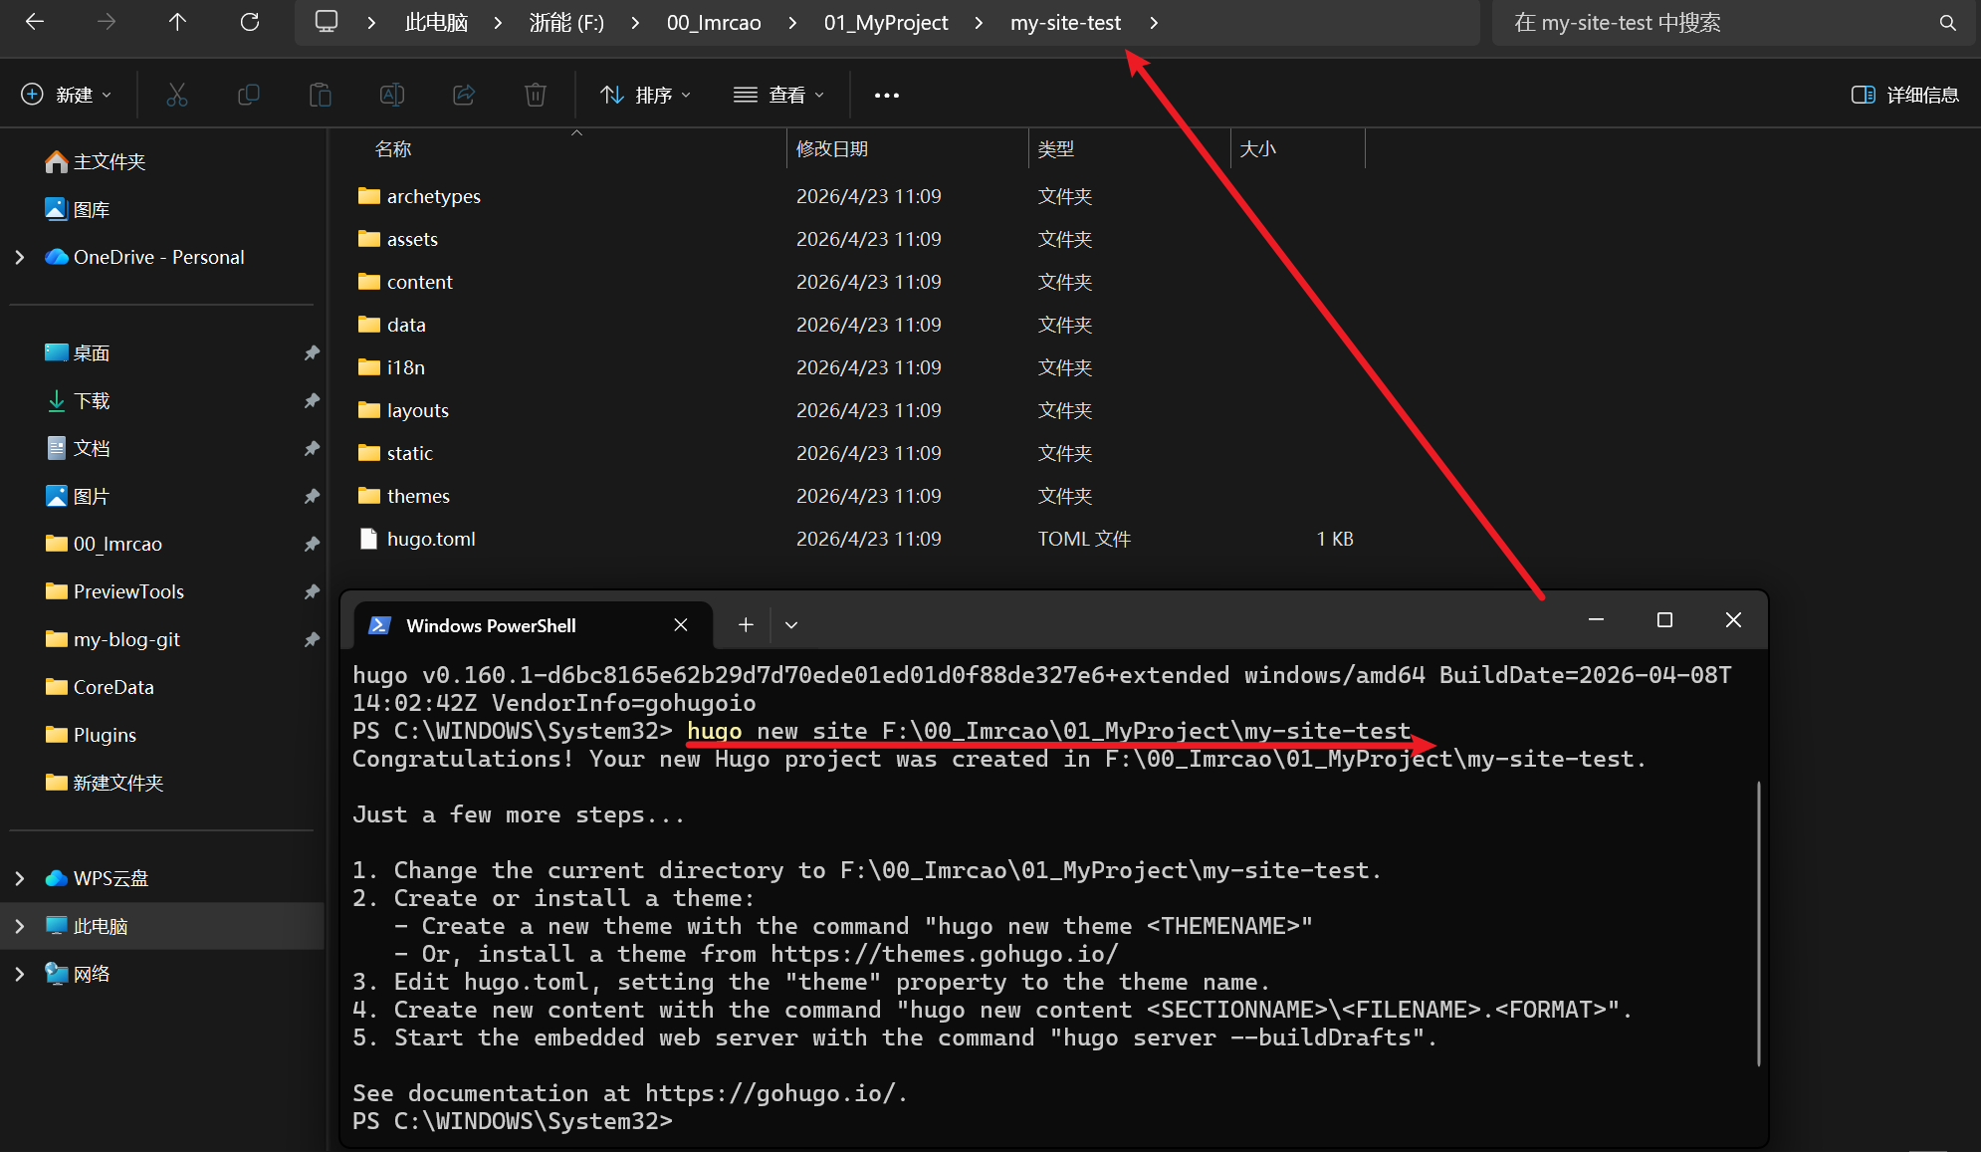Open my-blog-git in the sidebar

pyautogui.click(x=126, y=639)
